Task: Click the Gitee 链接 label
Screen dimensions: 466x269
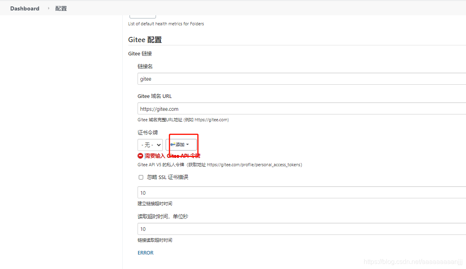Action: pos(140,53)
